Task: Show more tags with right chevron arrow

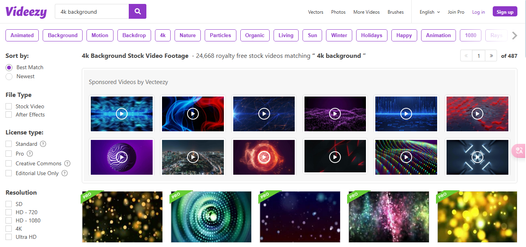Action: pyautogui.click(x=515, y=35)
